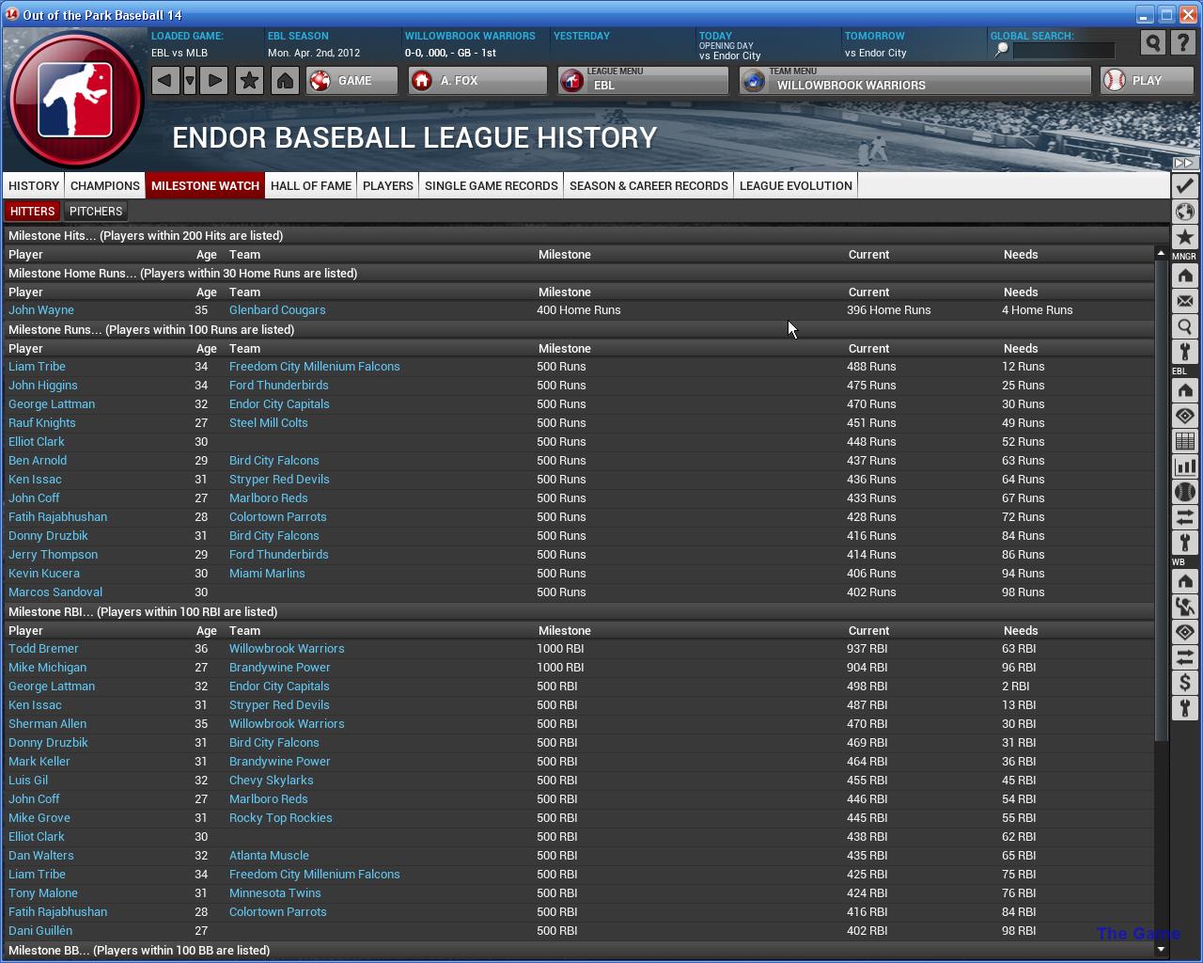Open the EBL league home icon

point(1184,390)
